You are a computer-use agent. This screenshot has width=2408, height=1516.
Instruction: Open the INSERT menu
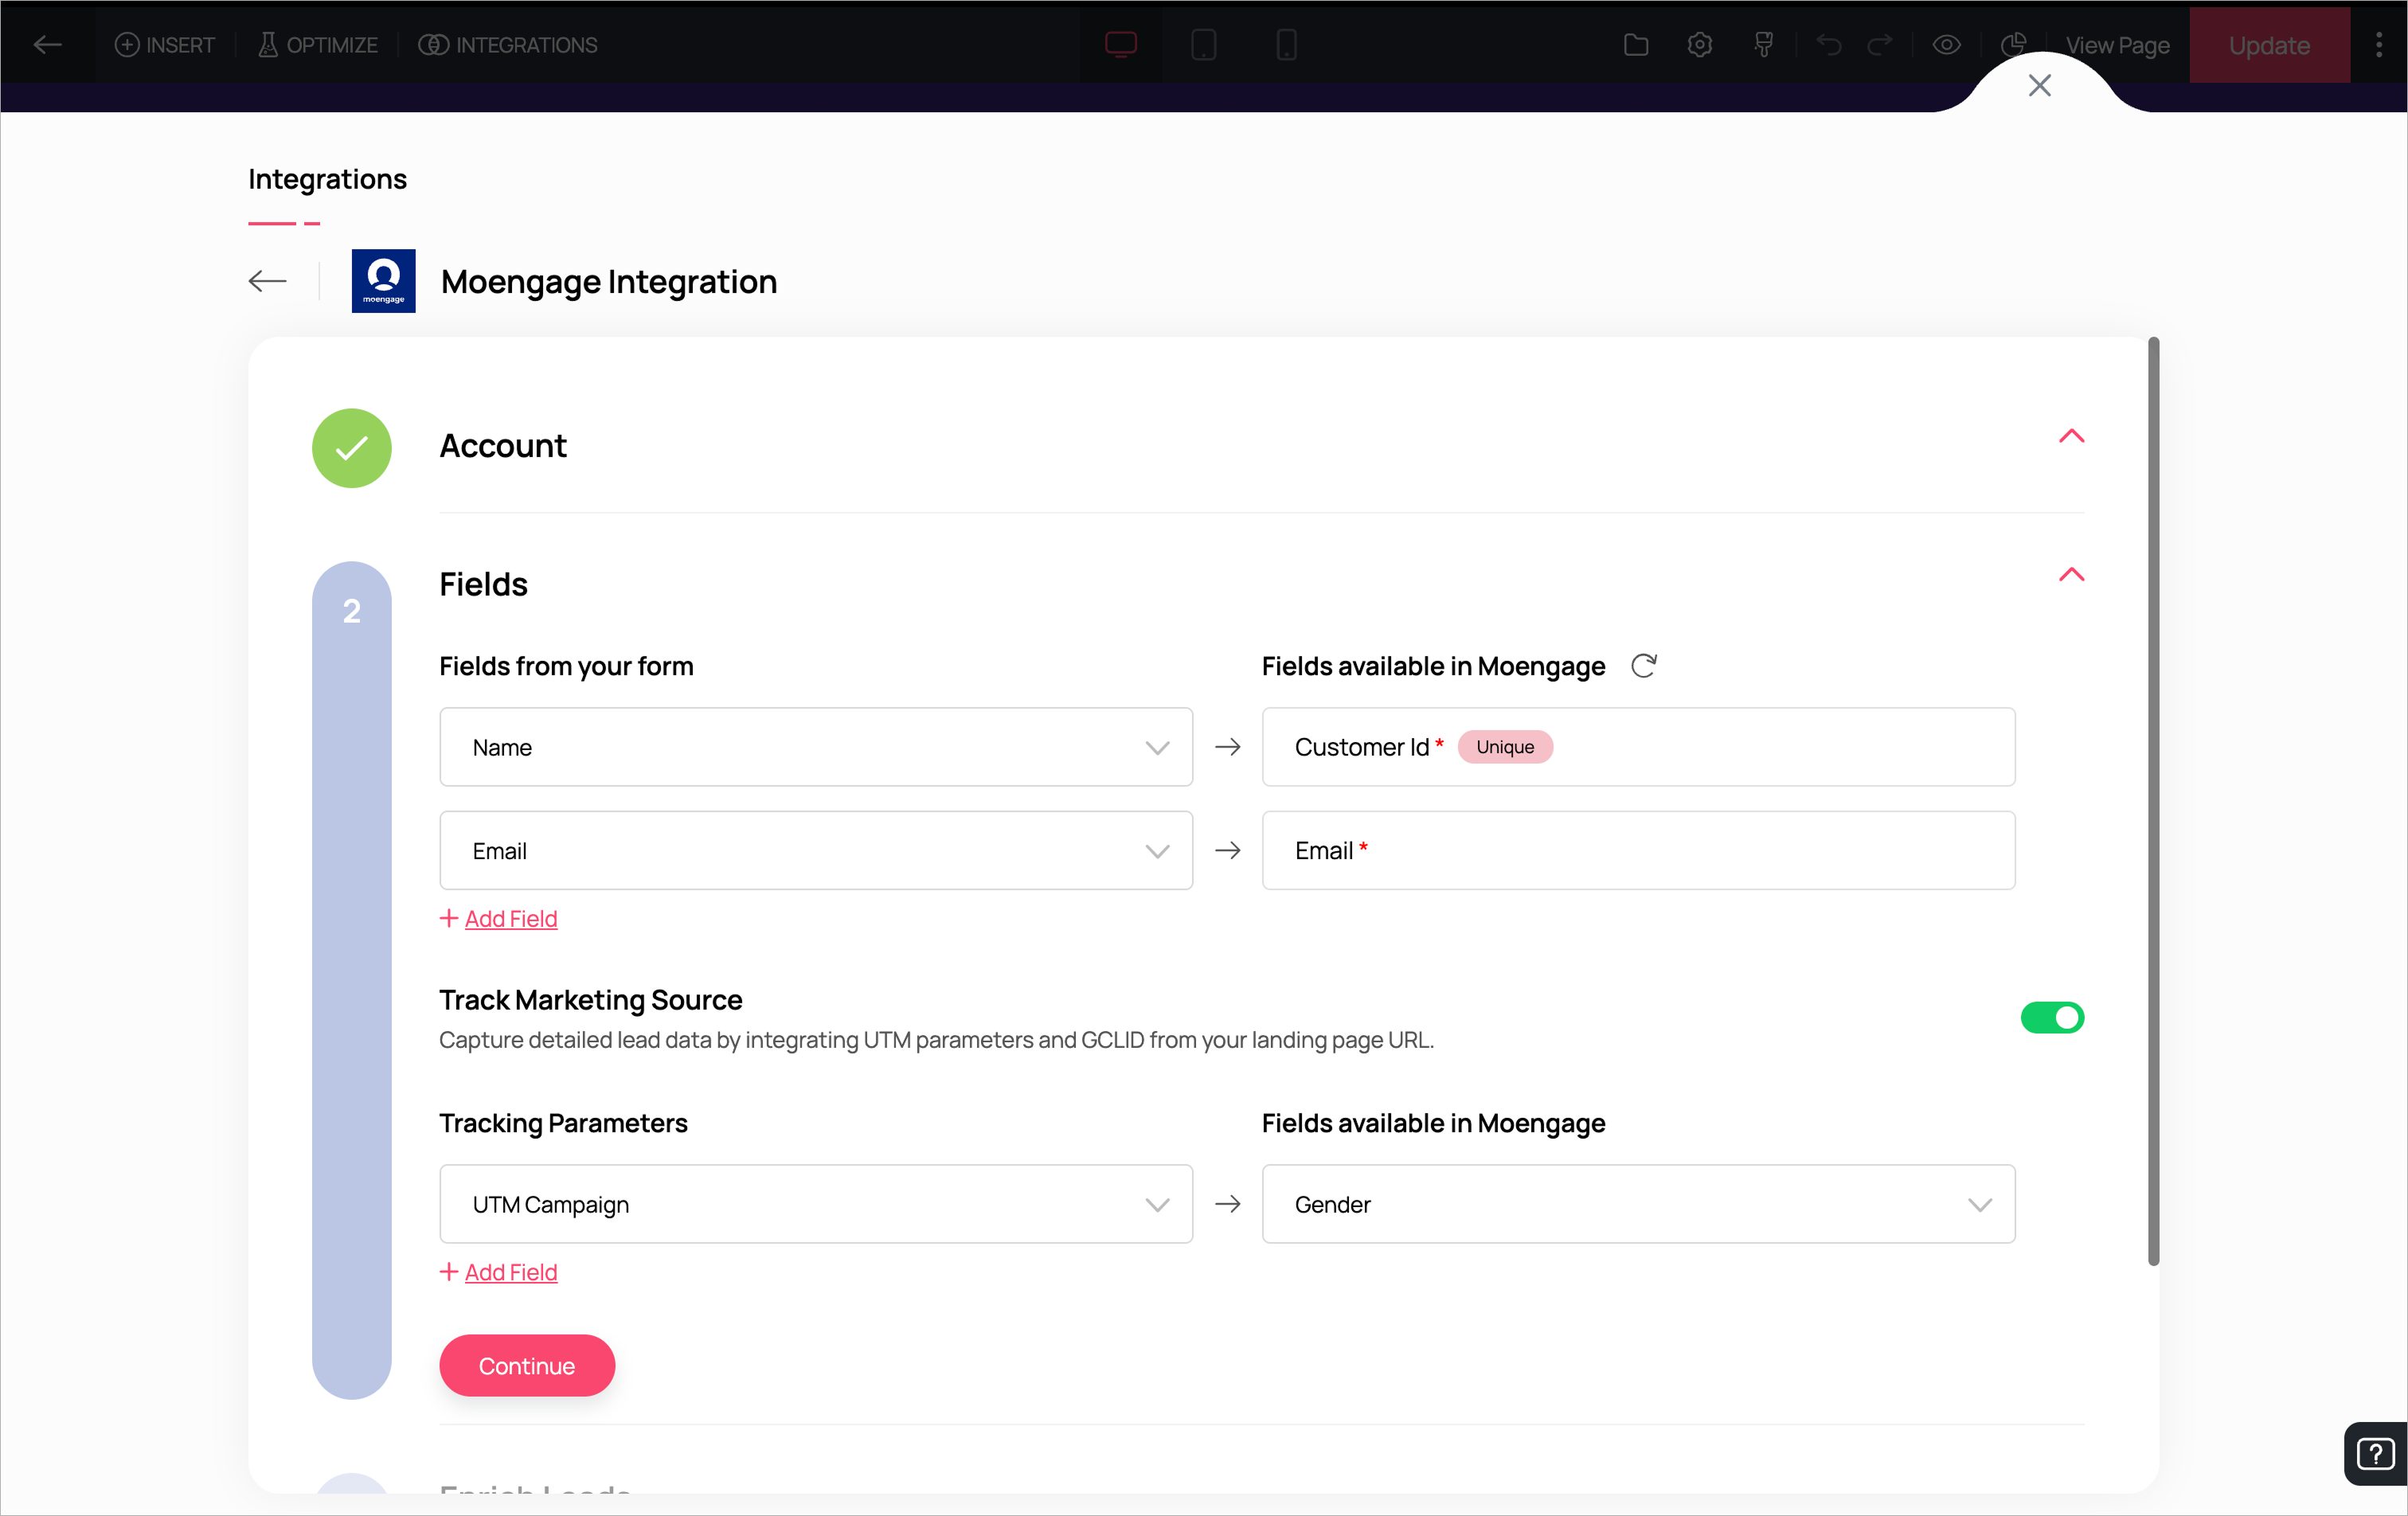(165, 45)
